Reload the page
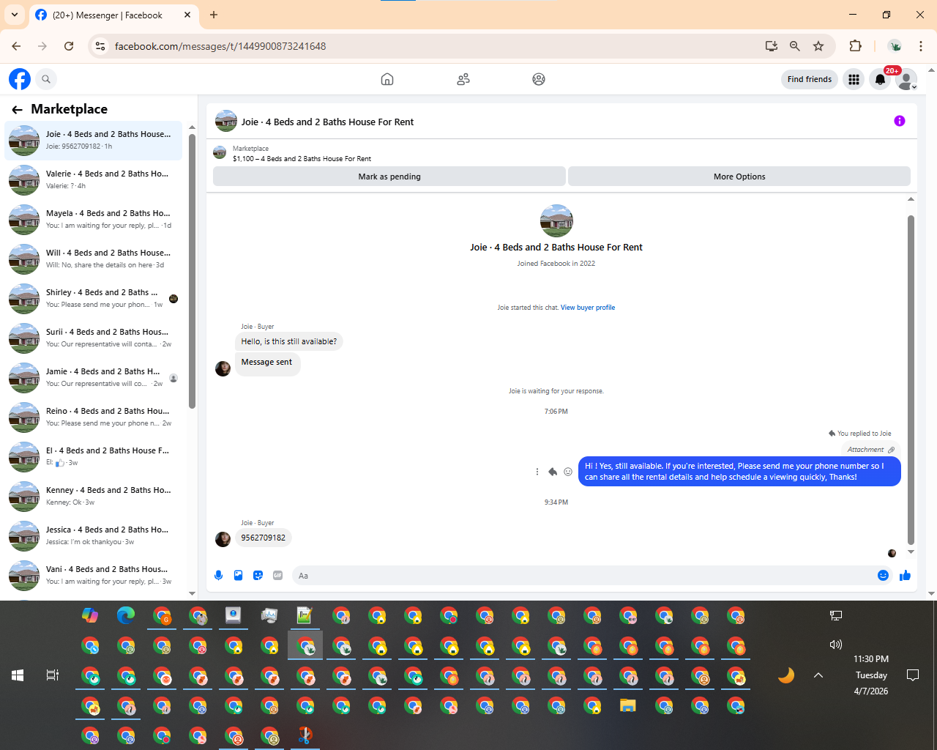The image size is (937, 750). 69,46
